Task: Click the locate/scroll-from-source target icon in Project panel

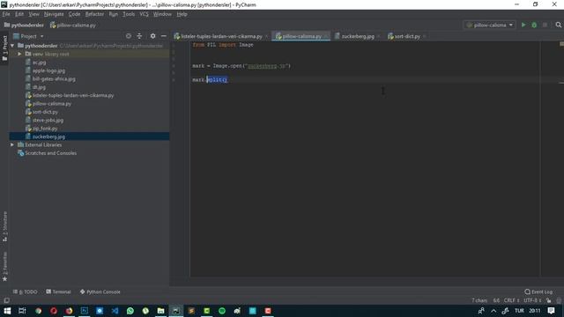Action: click(x=129, y=36)
